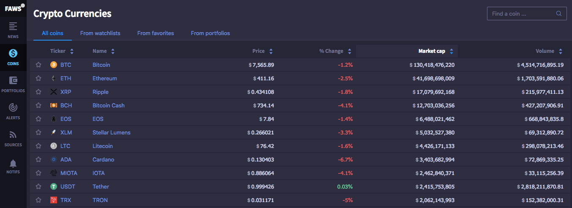This screenshot has width=572, height=208.
Task: Click the BTC ticker link
Action: point(66,65)
